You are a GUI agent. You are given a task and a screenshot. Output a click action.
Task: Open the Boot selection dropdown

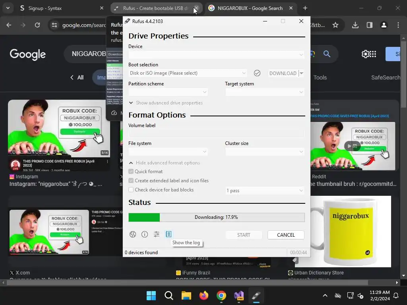click(188, 73)
